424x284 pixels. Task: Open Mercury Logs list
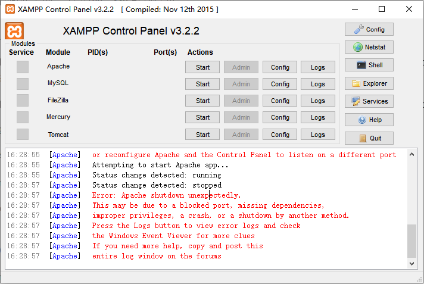coord(318,117)
